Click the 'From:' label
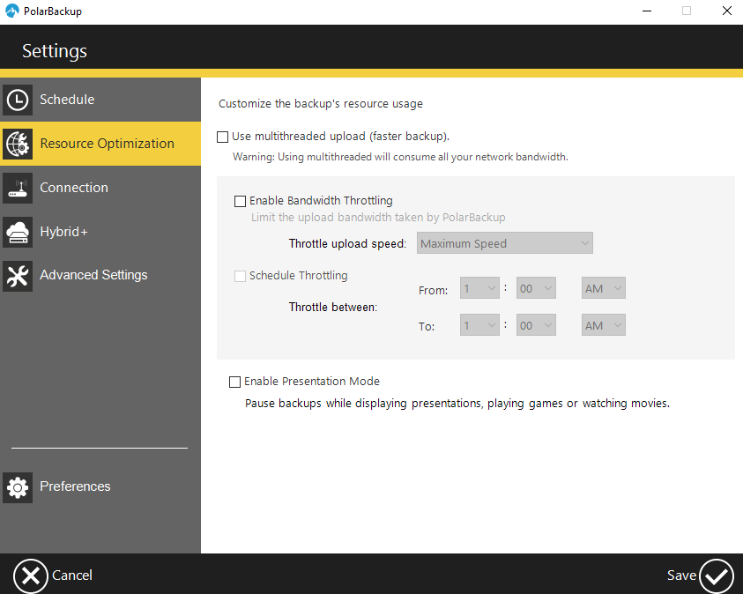Screen dimensions: 743x594 (x=433, y=290)
